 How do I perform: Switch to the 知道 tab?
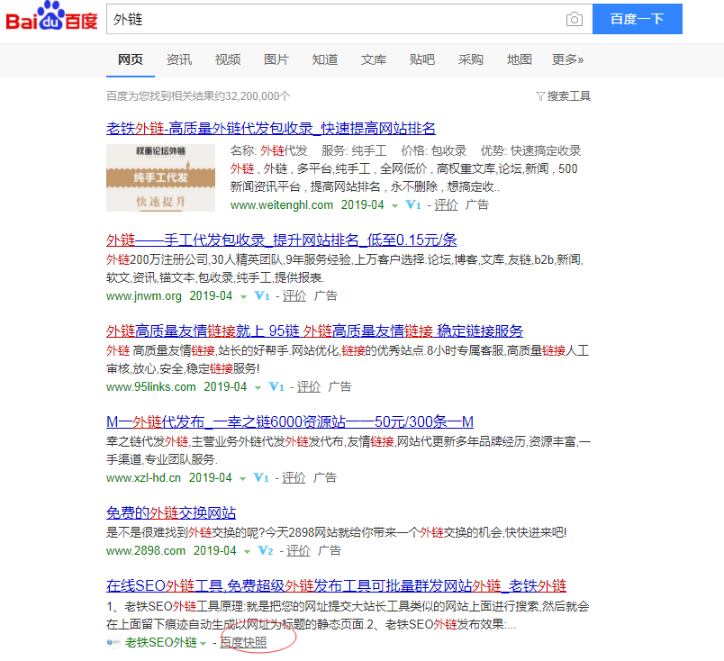click(x=325, y=59)
